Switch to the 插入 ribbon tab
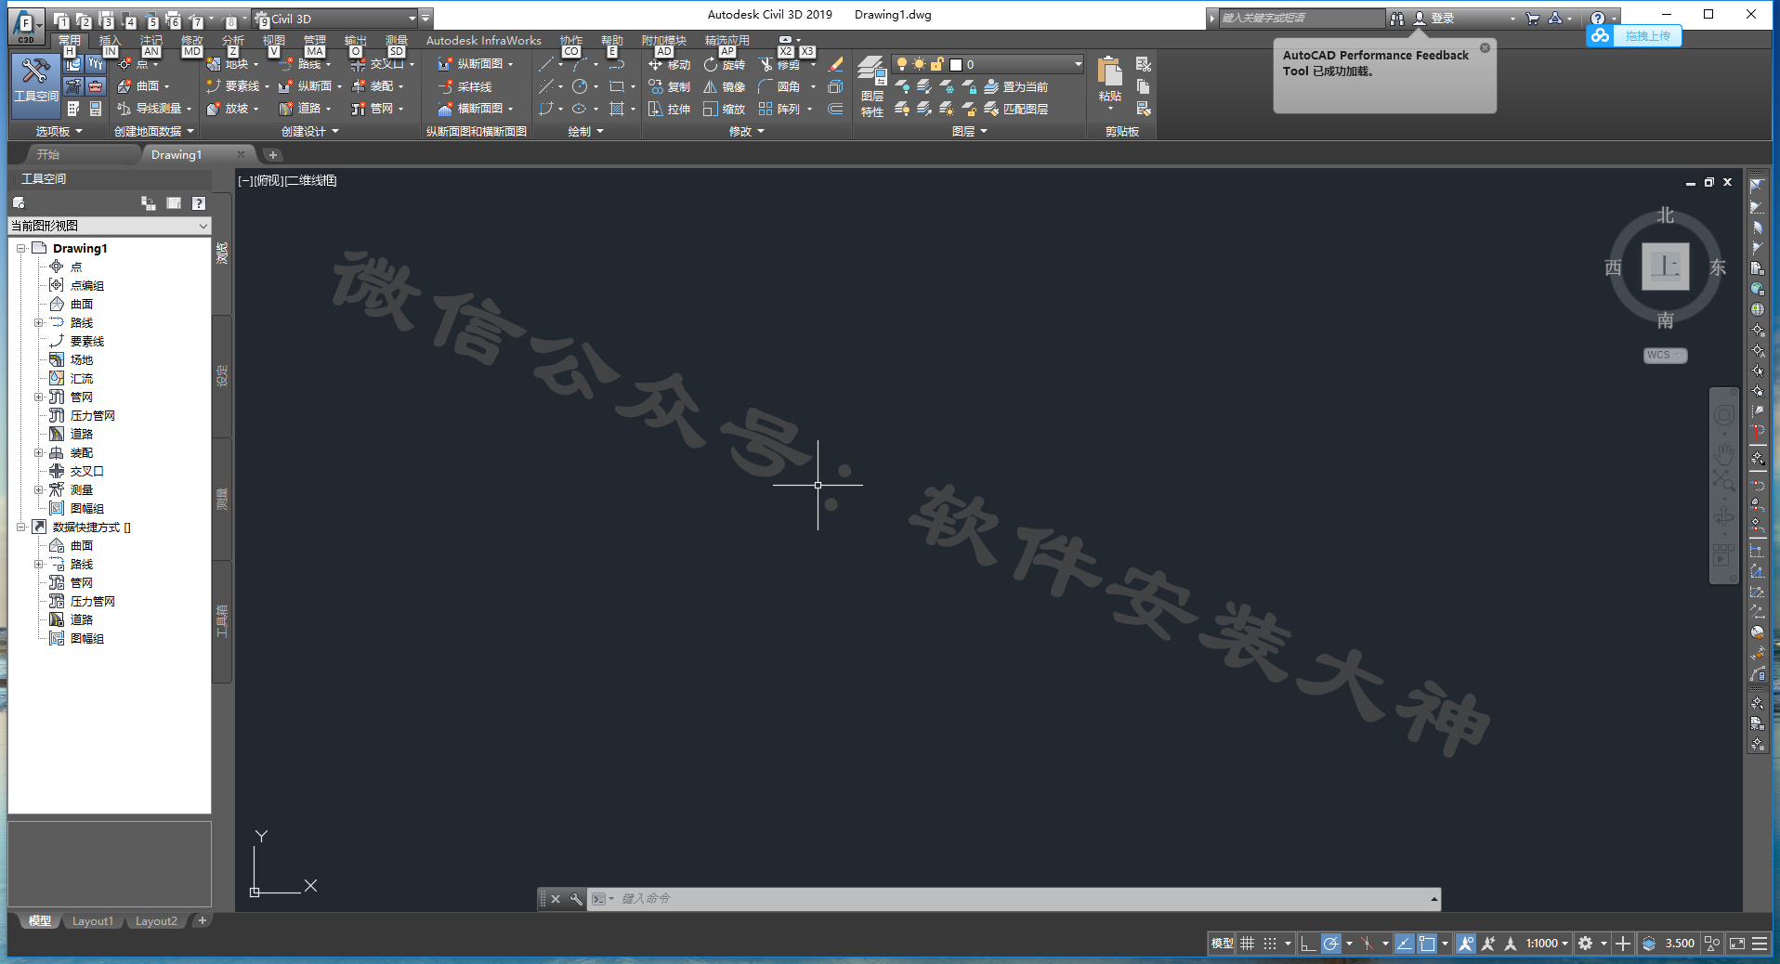Image resolution: width=1780 pixels, height=964 pixels. point(110,41)
